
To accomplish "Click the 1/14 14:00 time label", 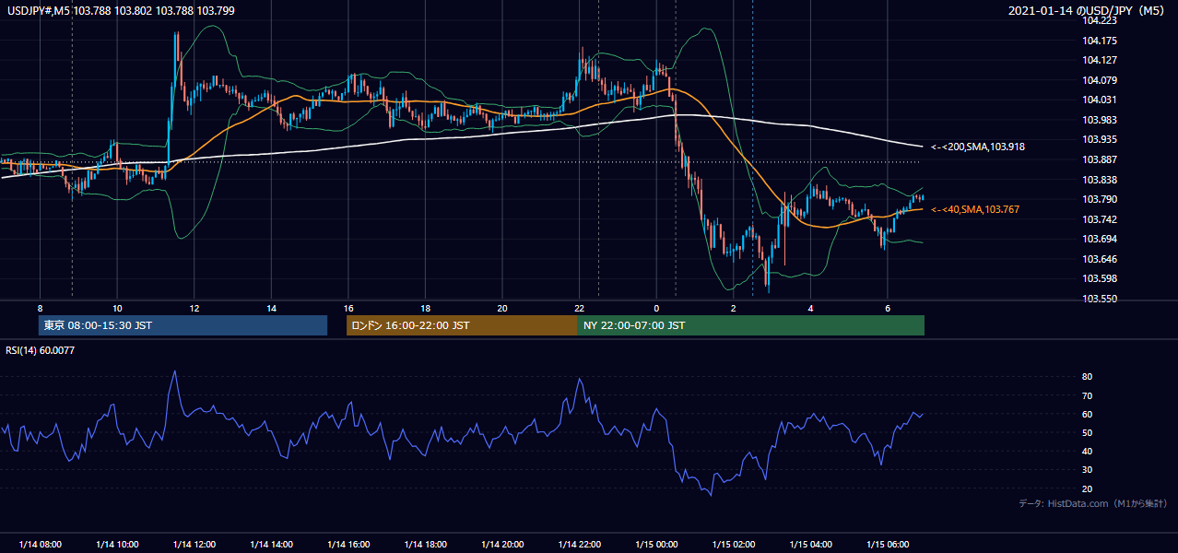I will 271,545.
